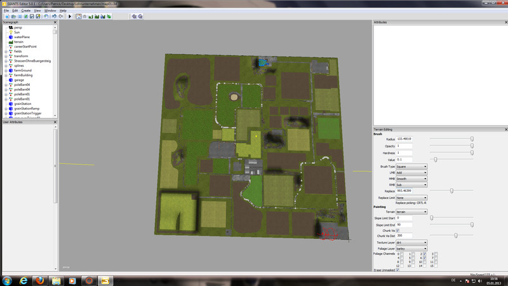Image resolution: width=508 pixels, height=286 pixels.
Task: Click the Save floppy disk toolbar icon
Action: pyautogui.click(x=32, y=17)
